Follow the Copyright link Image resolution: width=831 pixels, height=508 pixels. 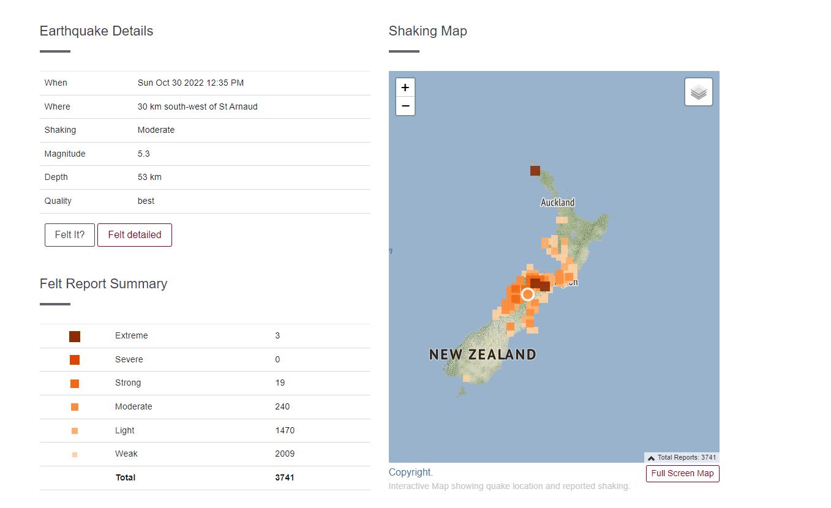click(x=410, y=472)
